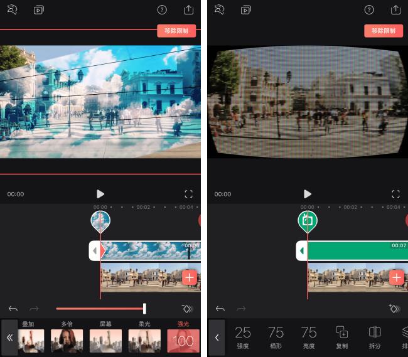The width and height of the screenshot is (408, 357).
Task: Open the help icon in left screen
Action: click(162, 10)
